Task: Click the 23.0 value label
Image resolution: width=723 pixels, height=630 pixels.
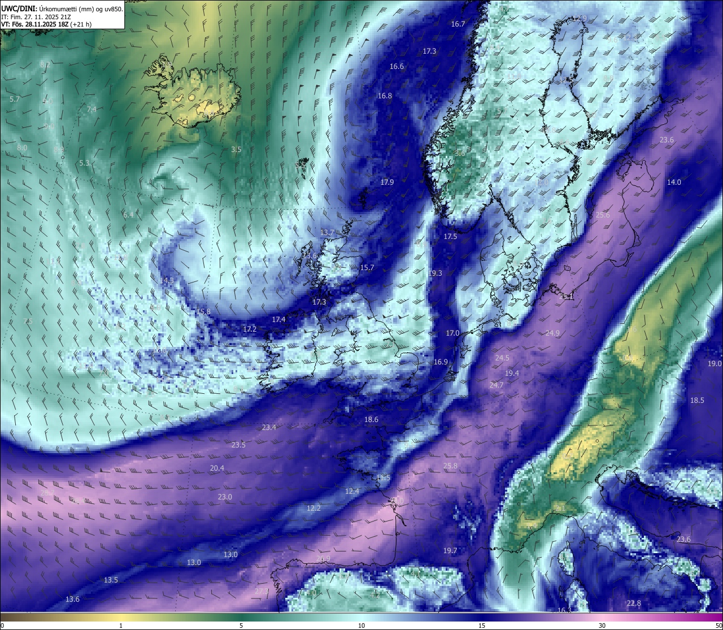Action: [x=225, y=497]
